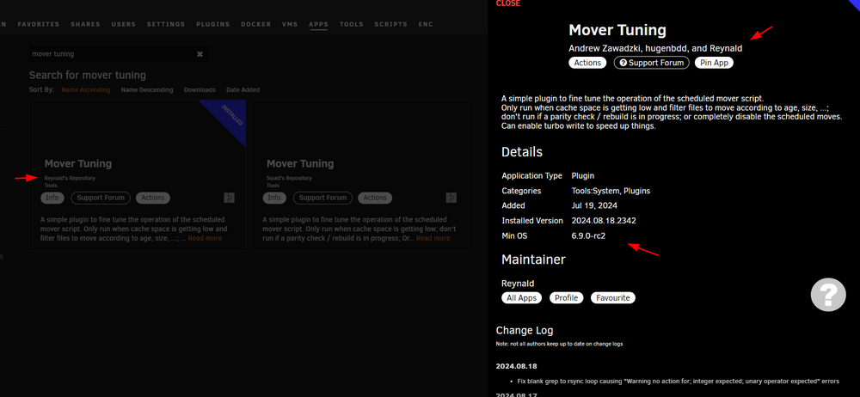
Task: Open the sidebar Support Forum button
Action: 652,63
